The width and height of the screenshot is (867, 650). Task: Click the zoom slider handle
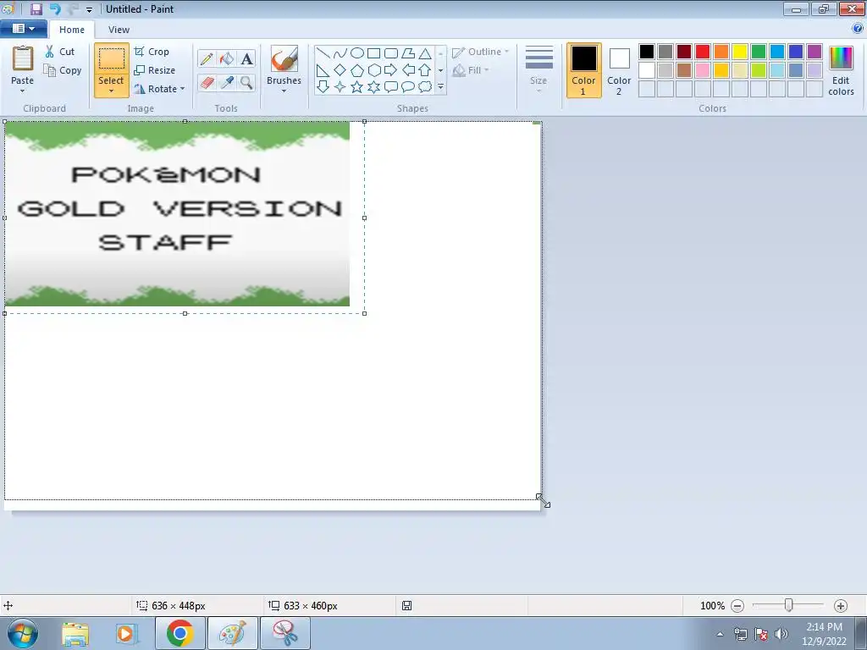tap(789, 605)
